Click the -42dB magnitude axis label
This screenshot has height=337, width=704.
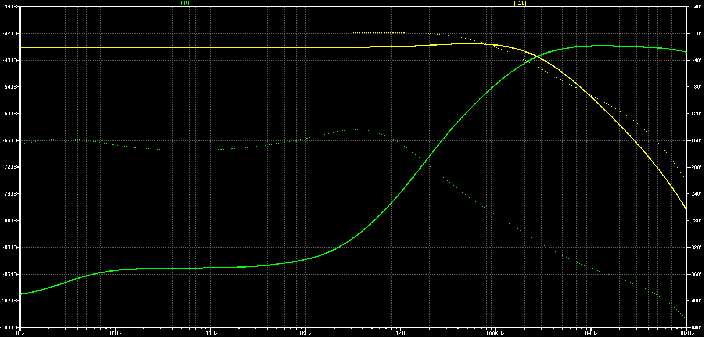pos(10,33)
